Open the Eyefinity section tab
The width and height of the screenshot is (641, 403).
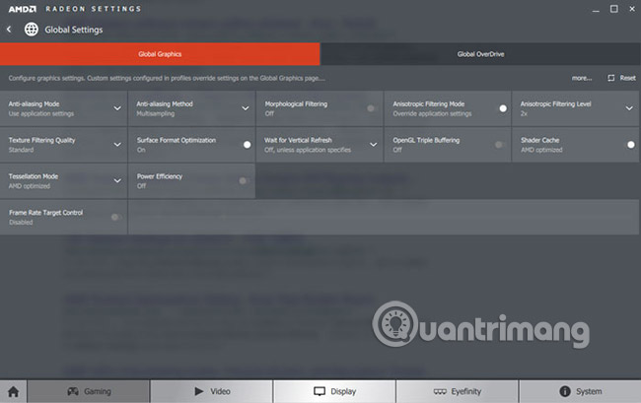point(457,391)
